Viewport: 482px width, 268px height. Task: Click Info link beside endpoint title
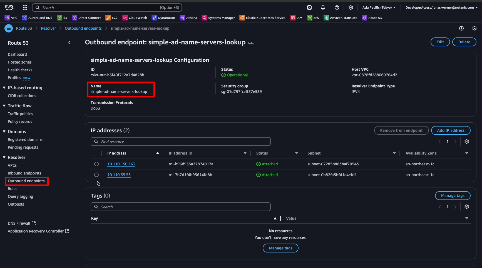pos(251,43)
